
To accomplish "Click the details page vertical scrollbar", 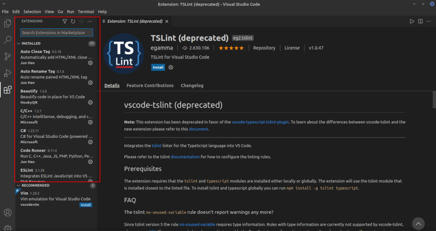I will [435, 99].
